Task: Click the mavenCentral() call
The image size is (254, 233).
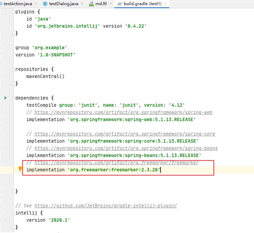Action: point(45,76)
